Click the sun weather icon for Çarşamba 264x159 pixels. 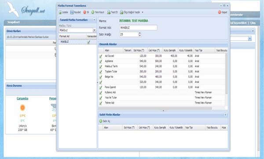22,108
